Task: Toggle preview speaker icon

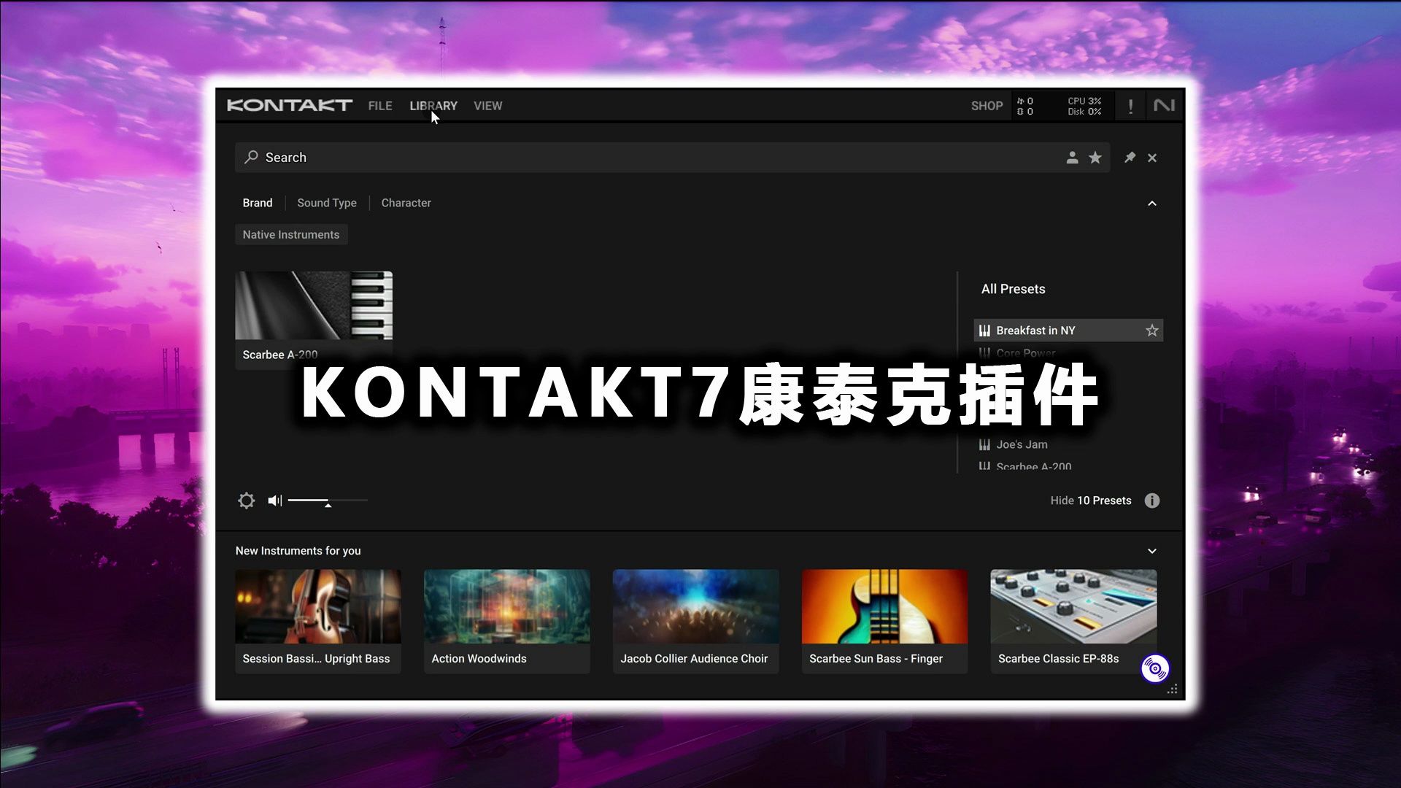Action: 275,501
